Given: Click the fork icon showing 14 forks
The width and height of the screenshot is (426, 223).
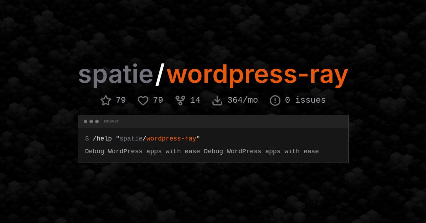Looking at the screenshot, I should pyautogui.click(x=180, y=100).
